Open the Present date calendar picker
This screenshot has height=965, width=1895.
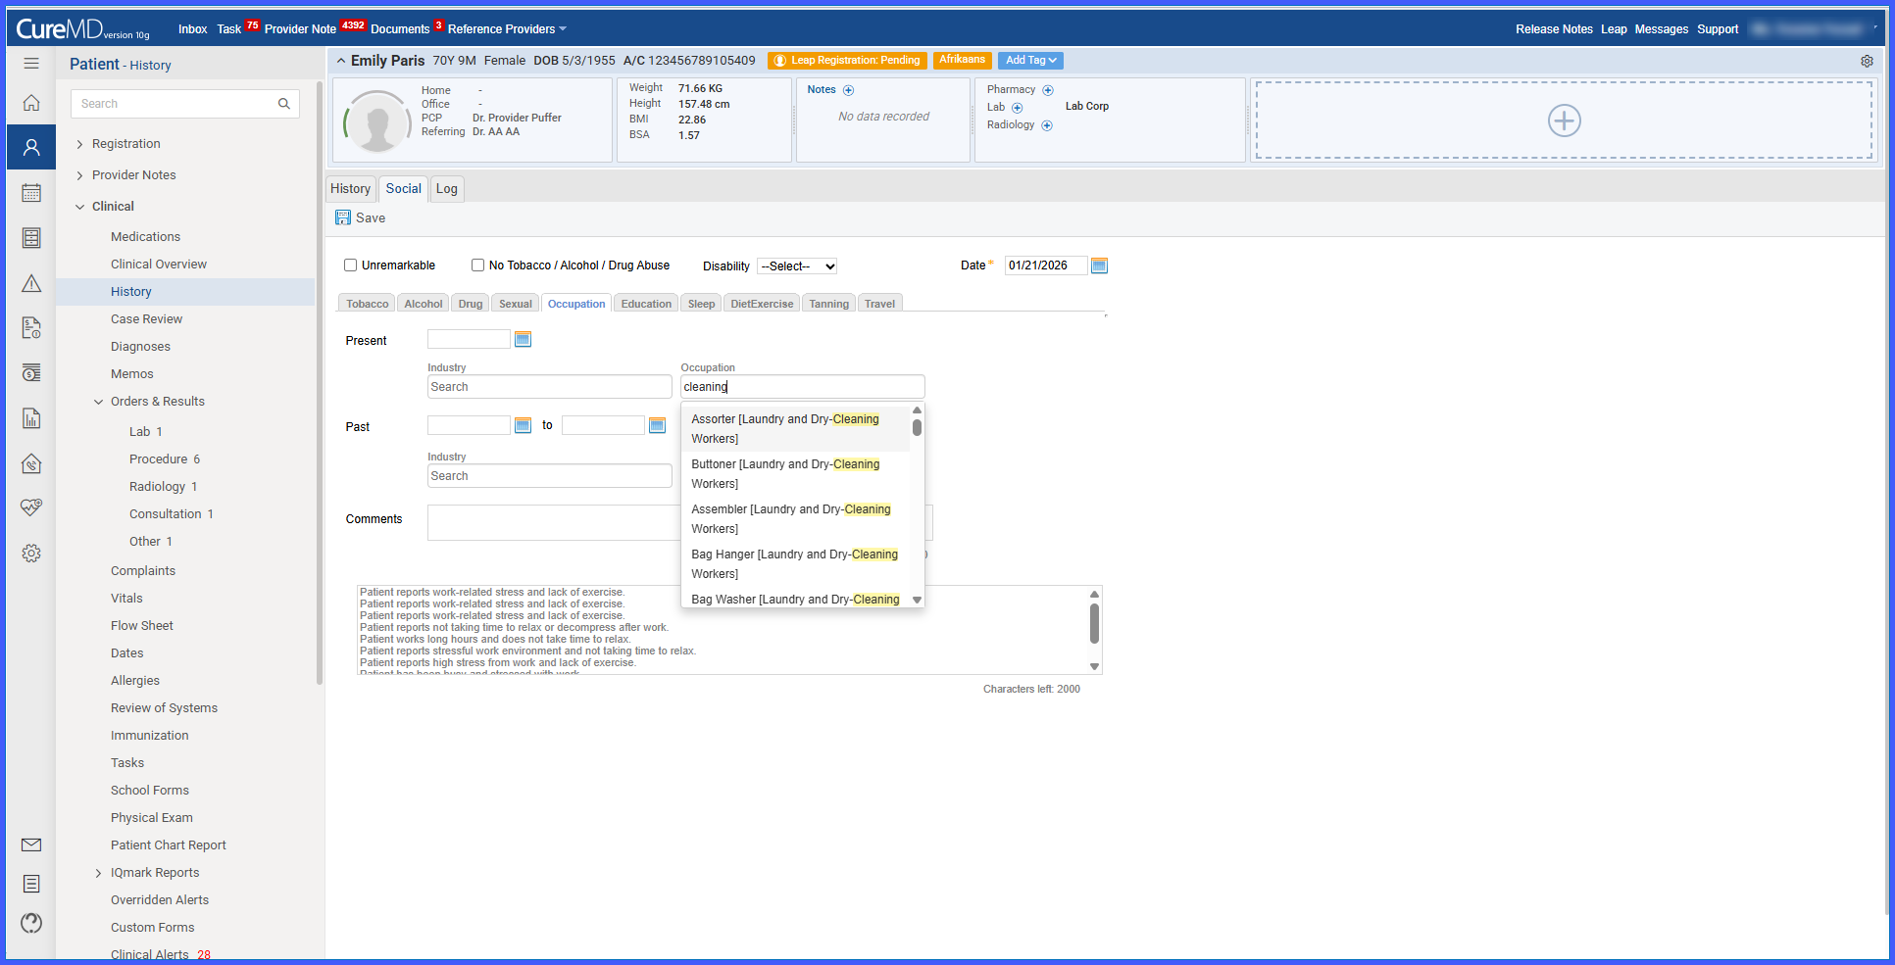[x=524, y=340]
